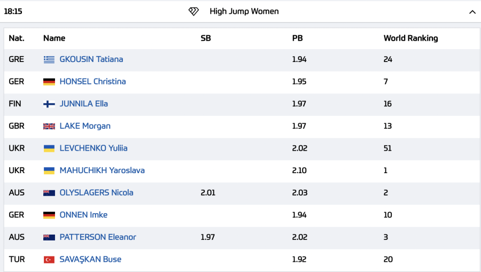Click the Finnish flag beside JUNNILA Ella
Viewport: 481px width, 272px height.
click(49, 104)
